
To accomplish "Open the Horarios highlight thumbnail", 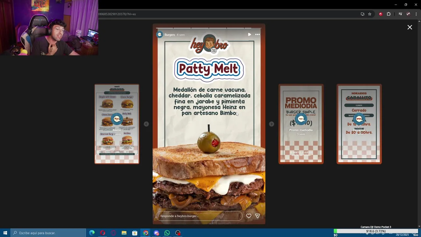I will click(x=359, y=124).
